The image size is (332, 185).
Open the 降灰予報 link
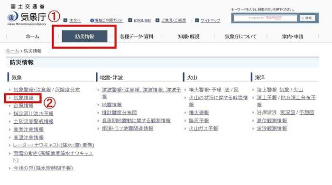199,120
